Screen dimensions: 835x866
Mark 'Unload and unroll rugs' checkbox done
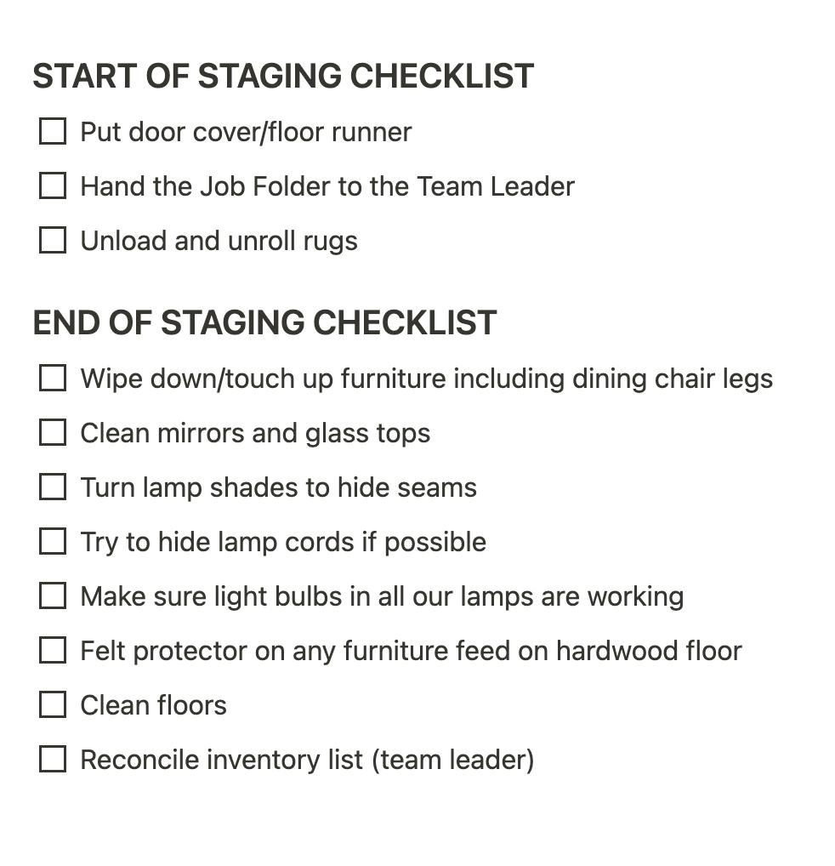click(53, 241)
